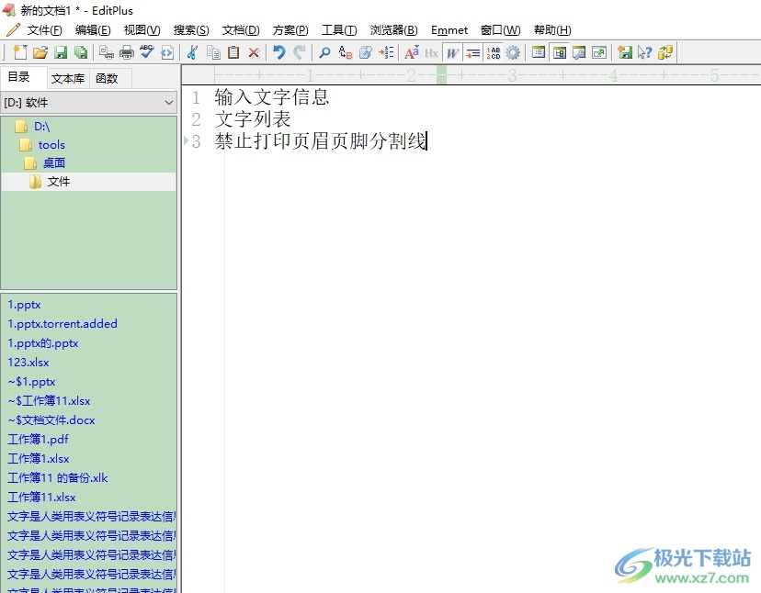761x593 pixels.
Task: Paste from clipboard icon
Action: pos(233,52)
